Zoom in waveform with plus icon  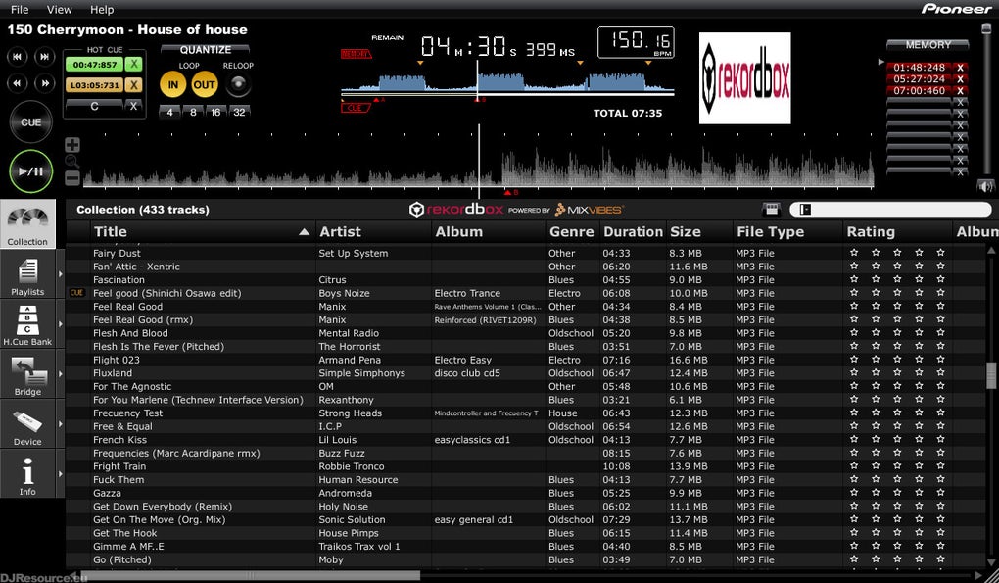pos(72,145)
